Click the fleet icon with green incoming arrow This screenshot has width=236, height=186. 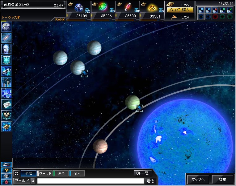click(230, 10)
